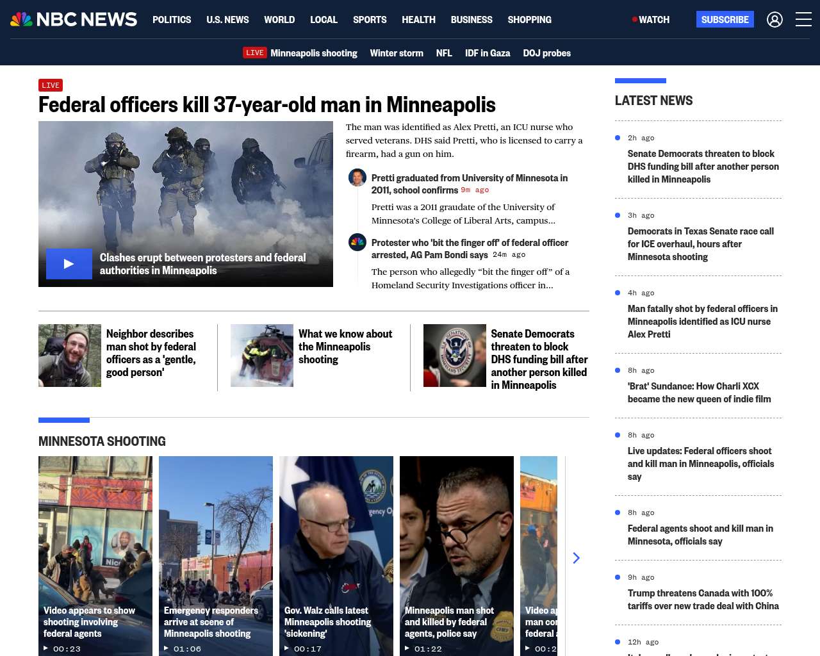820x656 pixels.
Task: Go to the World section
Action: (279, 19)
